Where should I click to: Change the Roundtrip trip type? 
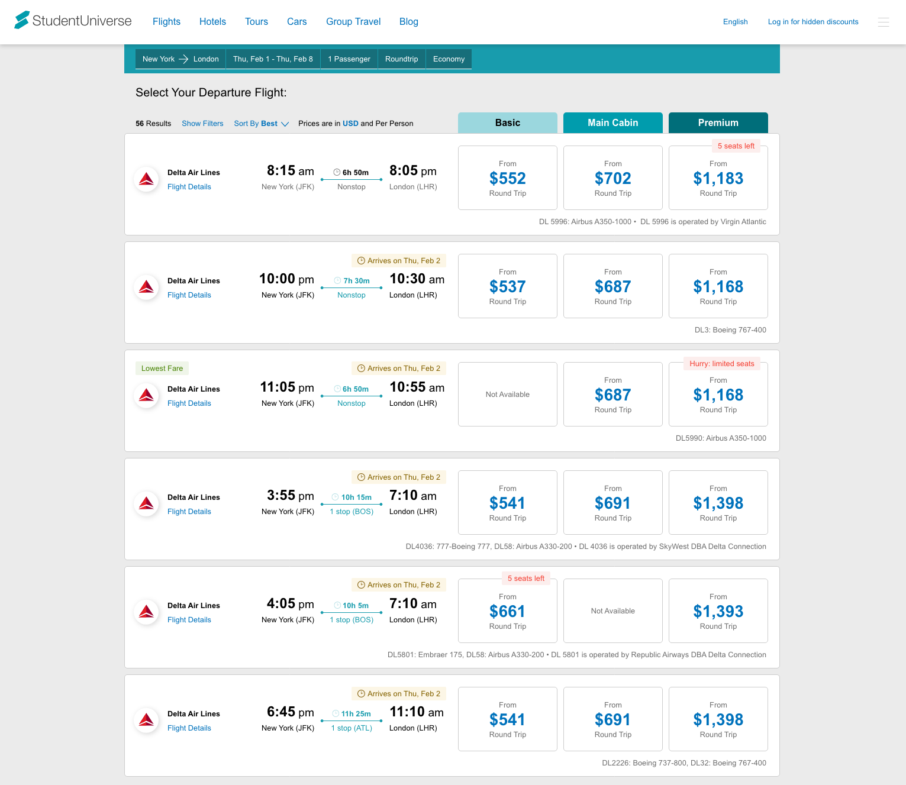click(402, 59)
